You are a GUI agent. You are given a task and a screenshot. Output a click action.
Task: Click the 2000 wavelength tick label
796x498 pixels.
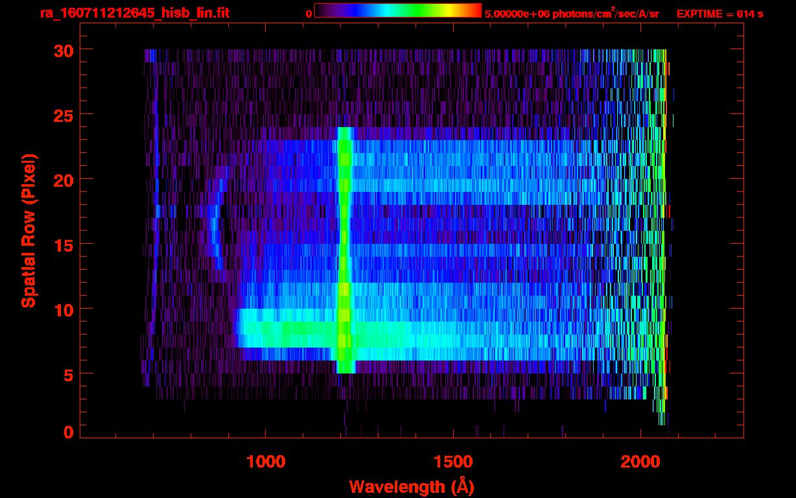(640, 462)
